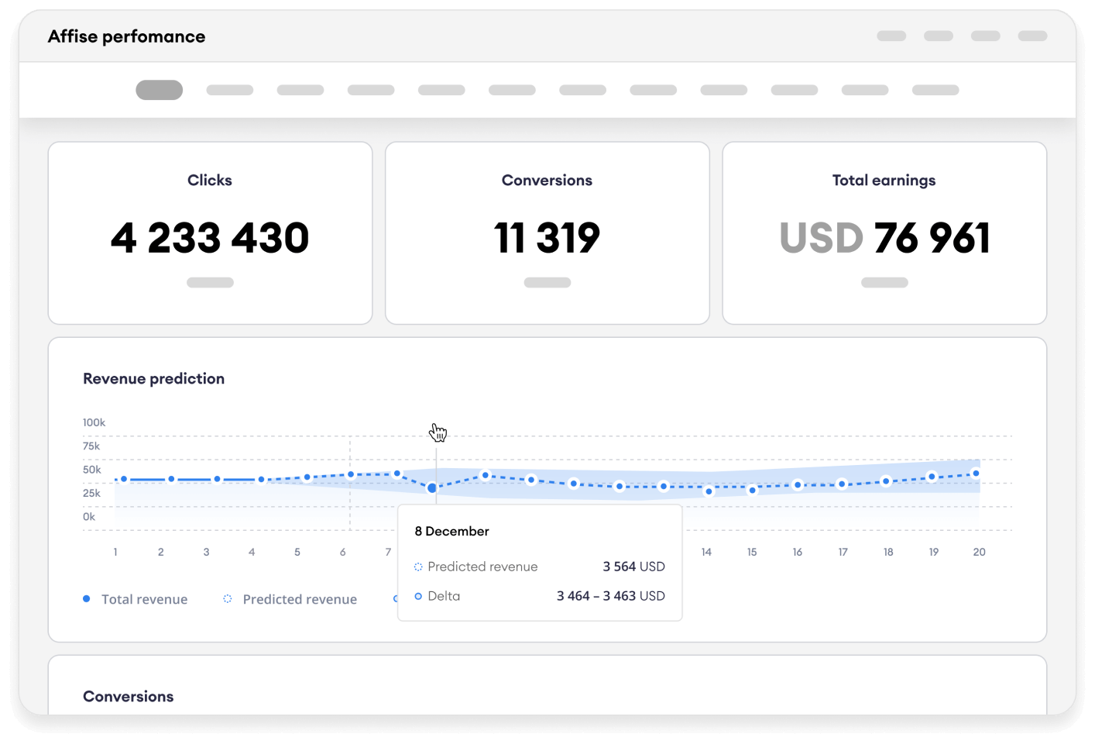
Task: Select the chart data point for day 1
Action: point(124,479)
